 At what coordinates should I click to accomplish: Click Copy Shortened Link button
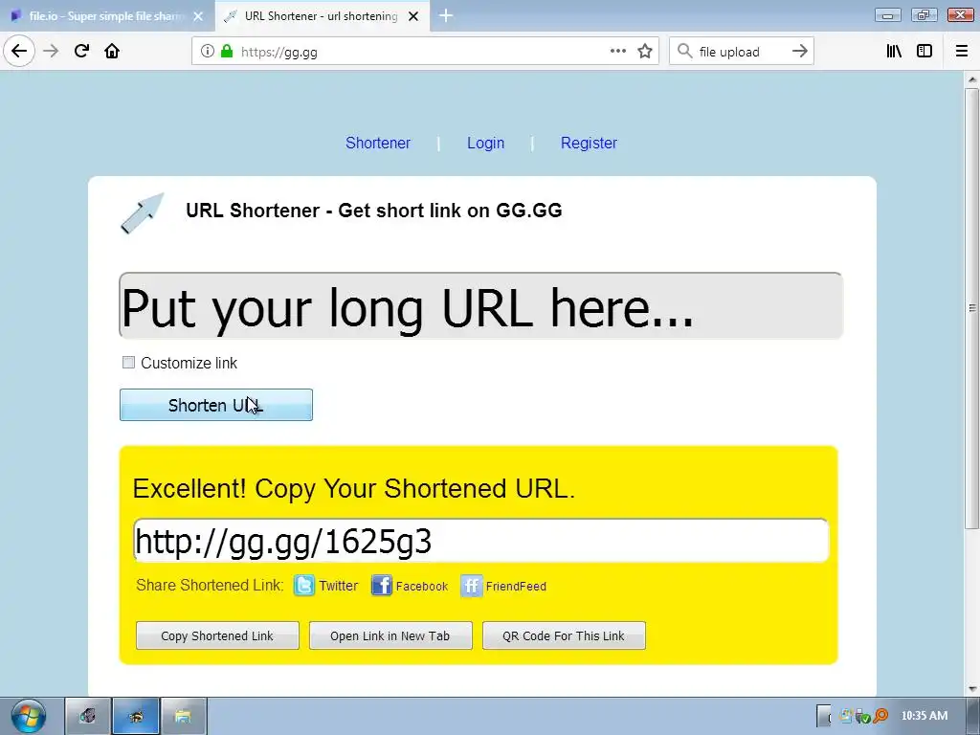click(x=217, y=635)
